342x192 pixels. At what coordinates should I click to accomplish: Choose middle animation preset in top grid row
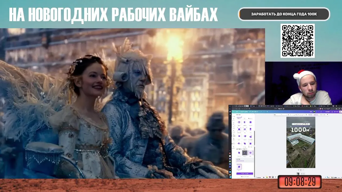[245, 122]
